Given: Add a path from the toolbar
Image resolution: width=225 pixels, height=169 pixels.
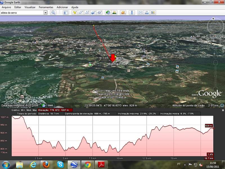Looking at the screenshot, I should pyautogui.click(x=87, y=12).
